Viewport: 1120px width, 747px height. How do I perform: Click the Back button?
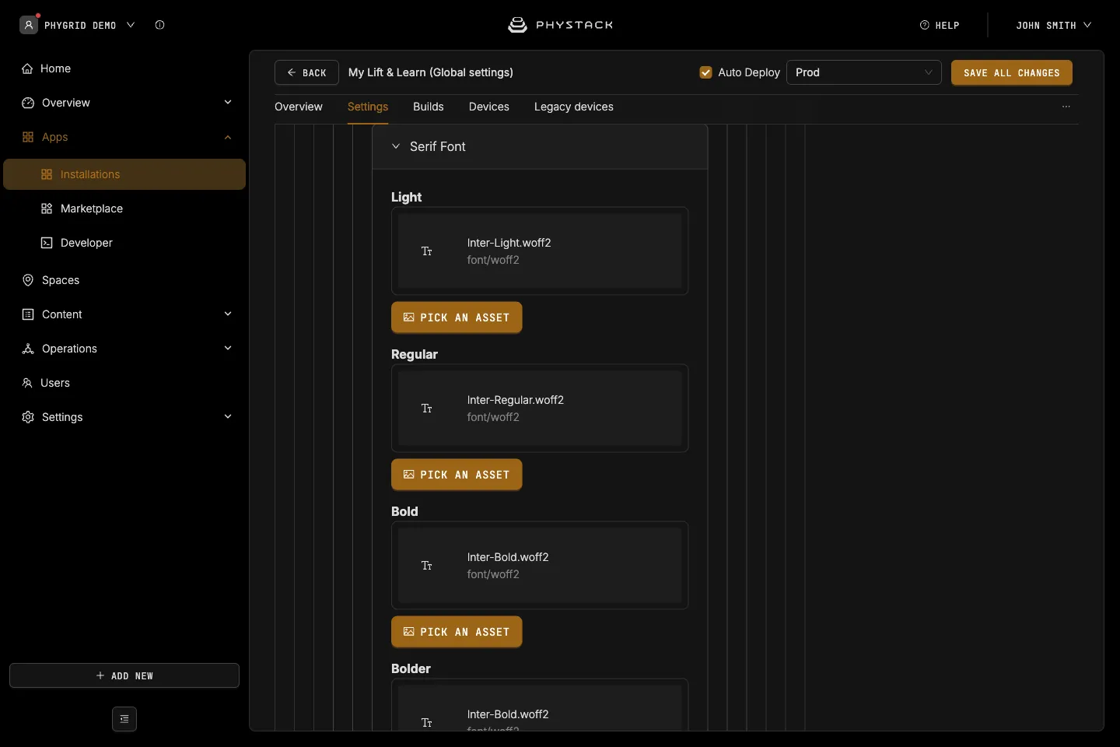click(306, 72)
